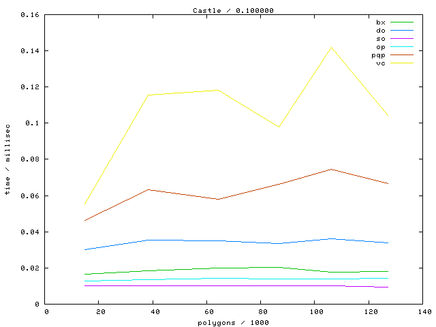Click the 140 tick label on x-axis
The width and height of the screenshot is (436, 327).
(423, 311)
